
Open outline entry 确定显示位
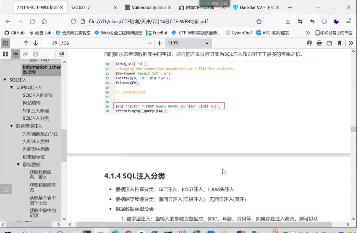point(34,157)
